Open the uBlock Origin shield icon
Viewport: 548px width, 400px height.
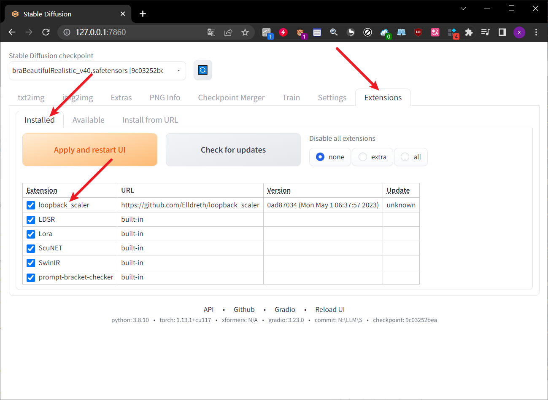(418, 32)
